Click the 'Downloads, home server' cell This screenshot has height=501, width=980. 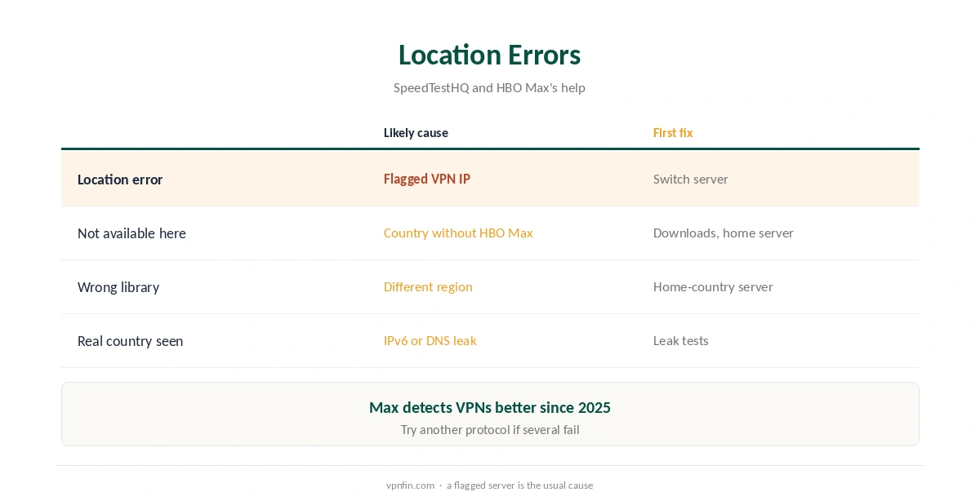point(724,233)
